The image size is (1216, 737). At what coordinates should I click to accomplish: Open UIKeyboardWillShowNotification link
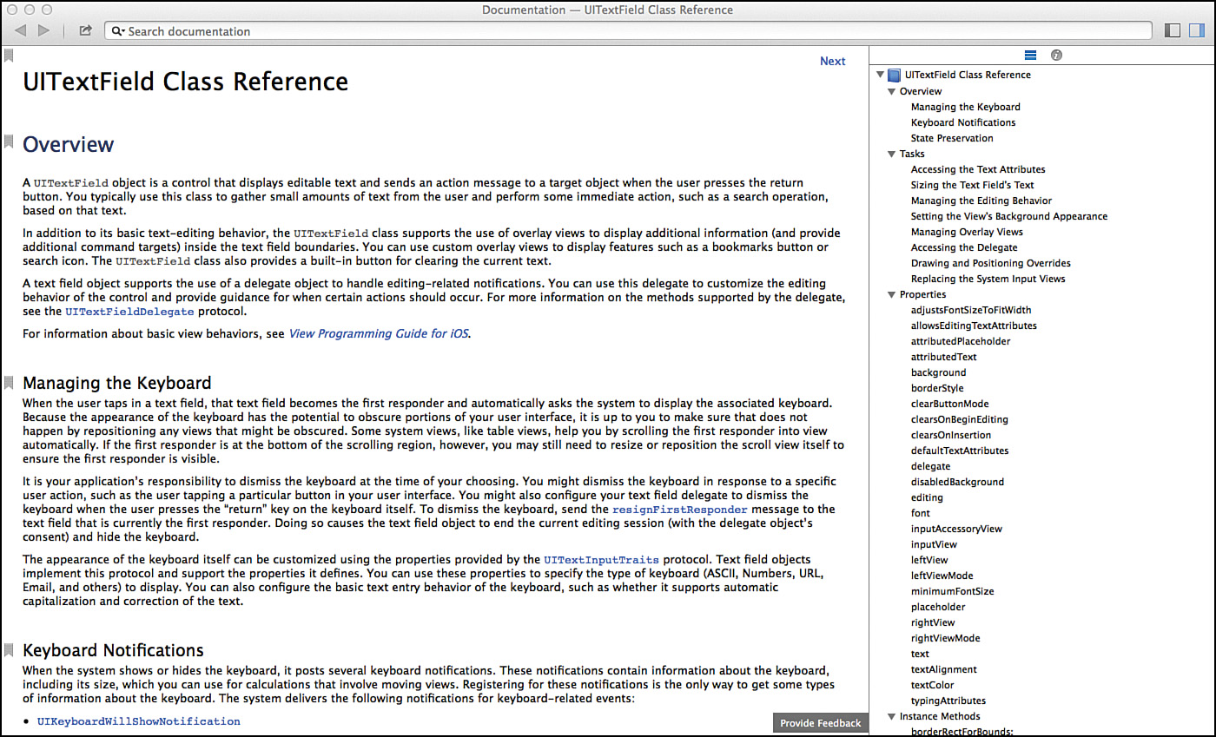click(x=138, y=721)
